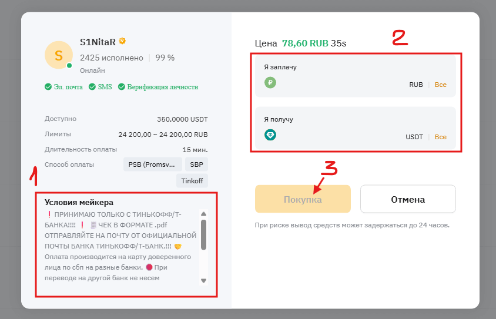Click the identity verification checkmark icon
Image resolution: width=496 pixels, height=319 pixels.
[x=122, y=87]
